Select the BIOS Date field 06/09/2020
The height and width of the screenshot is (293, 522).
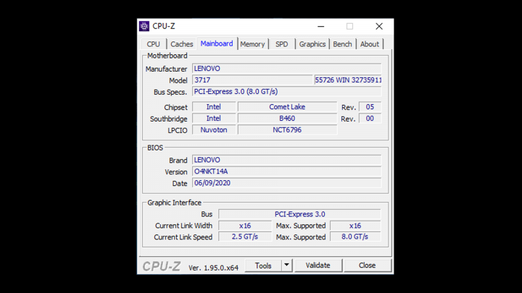pos(286,183)
